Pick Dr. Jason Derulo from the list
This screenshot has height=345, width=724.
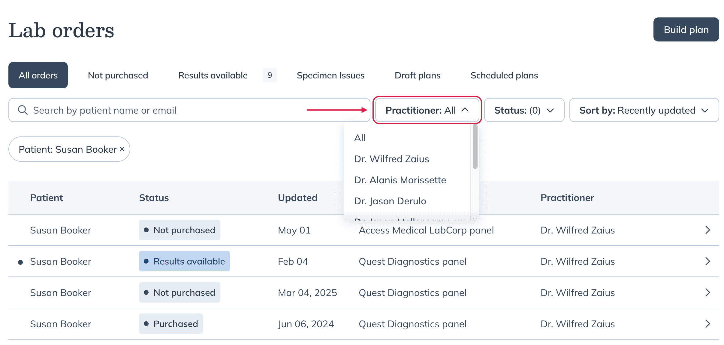[x=390, y=201]
